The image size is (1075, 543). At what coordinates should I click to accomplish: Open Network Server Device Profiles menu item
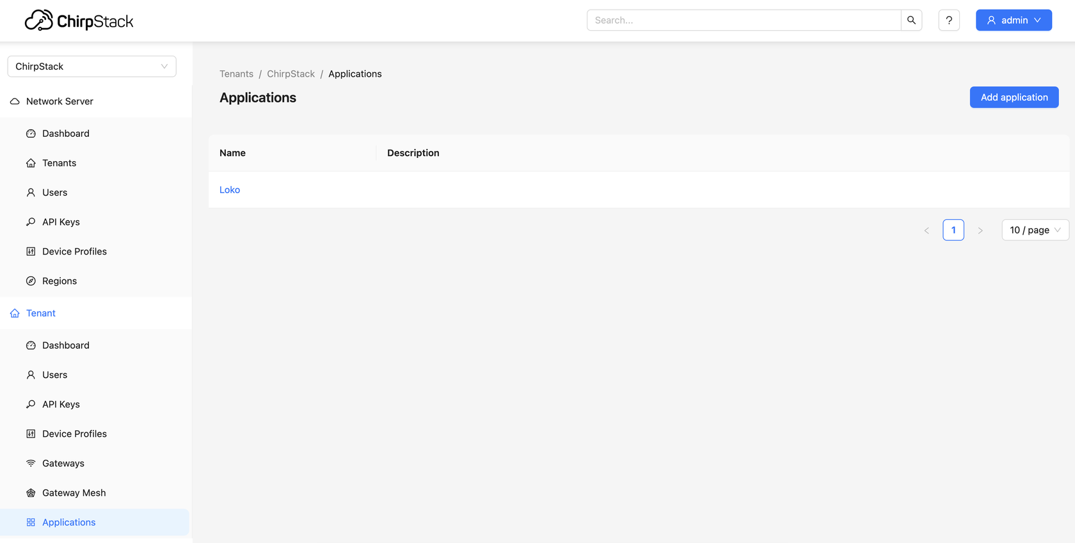(x=95, y=251)
